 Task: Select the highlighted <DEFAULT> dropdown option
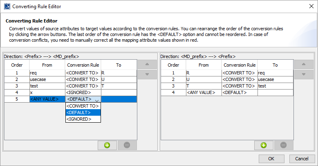(x=83, y=112)
